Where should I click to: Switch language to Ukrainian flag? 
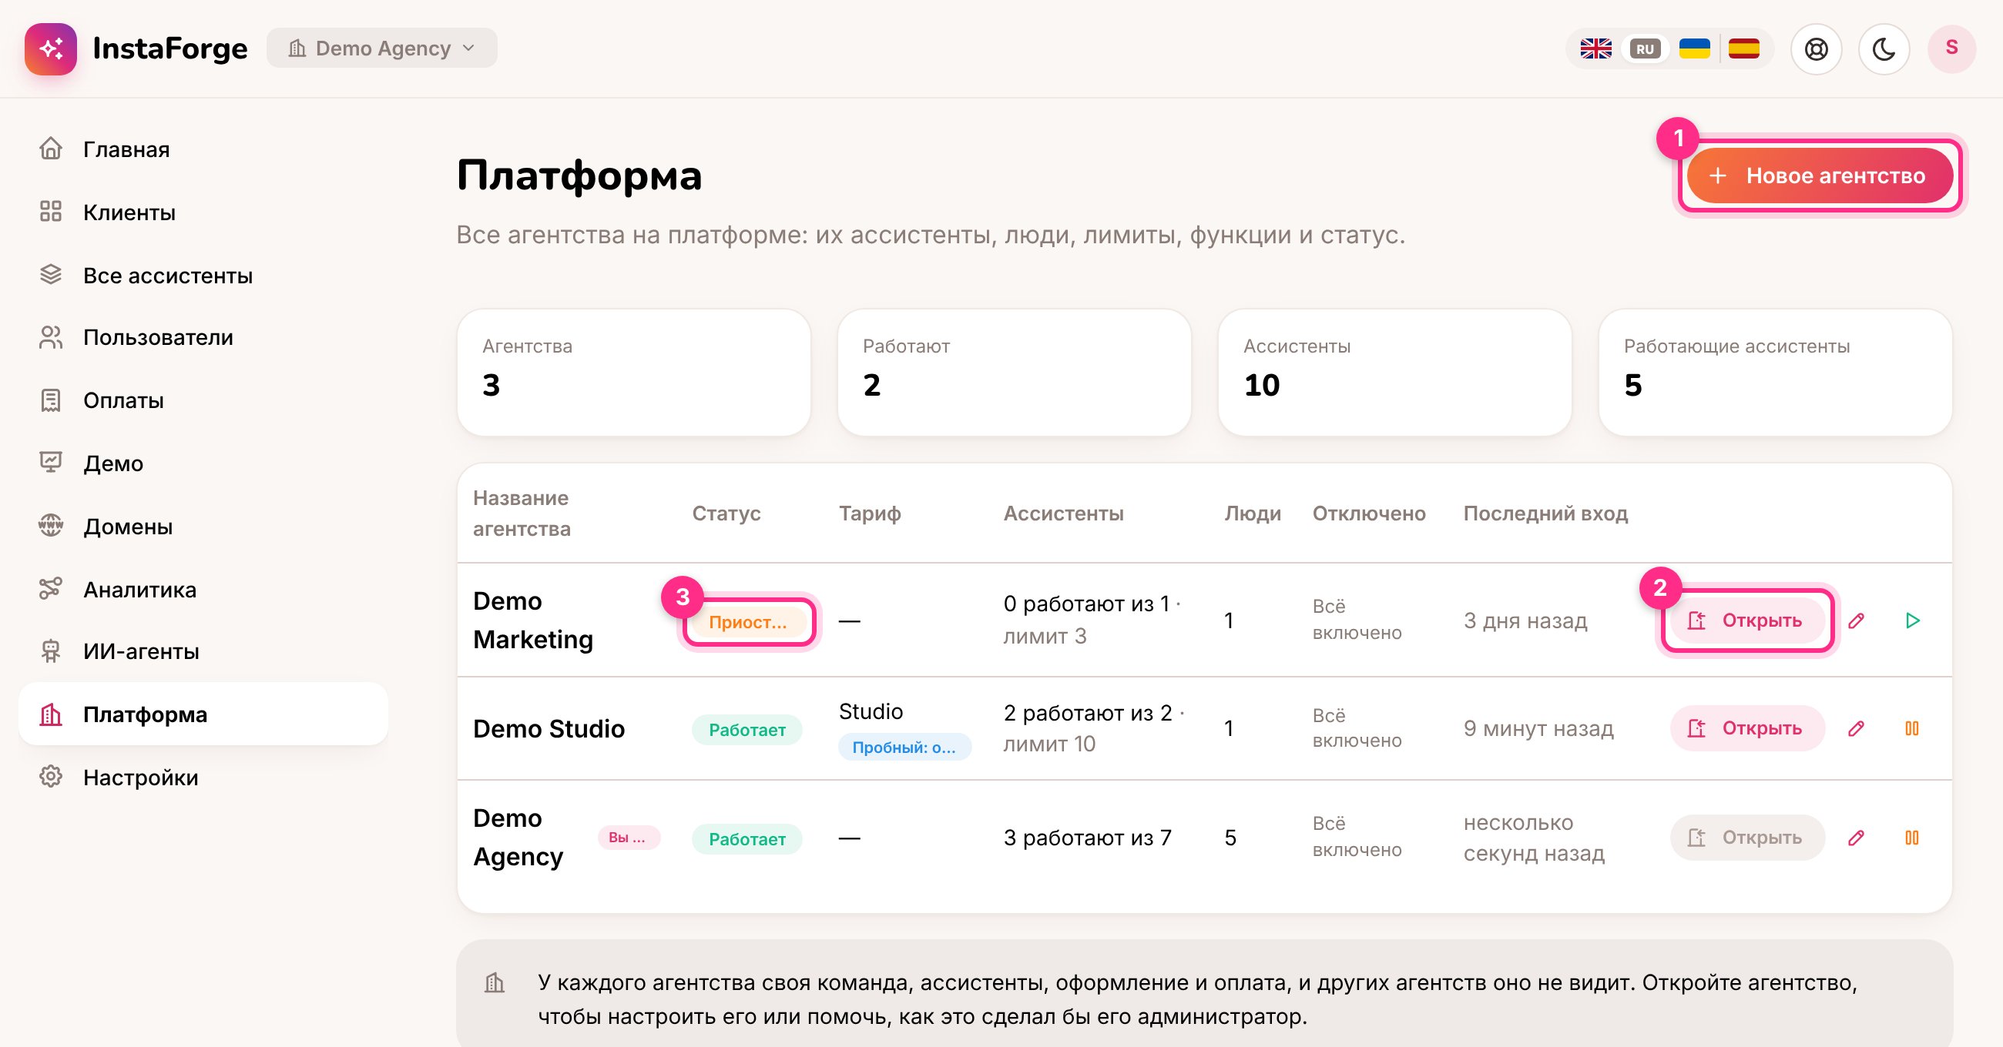pyautogui.click(x=1694, y=49)
